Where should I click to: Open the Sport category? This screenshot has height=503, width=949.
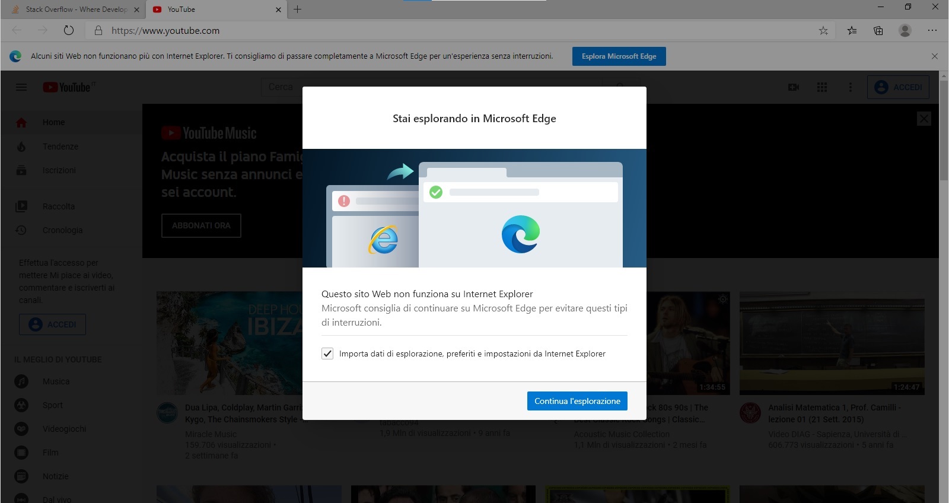click(71, 405)
